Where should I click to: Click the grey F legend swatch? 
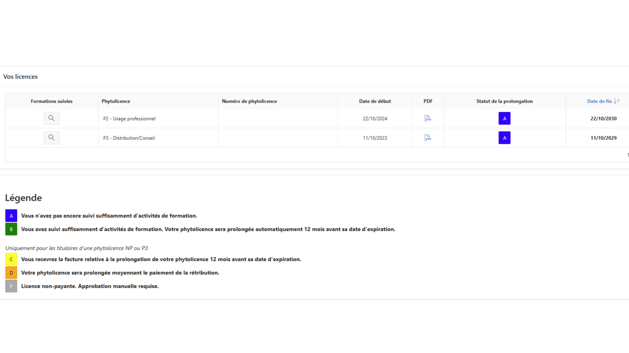(11, 286)
